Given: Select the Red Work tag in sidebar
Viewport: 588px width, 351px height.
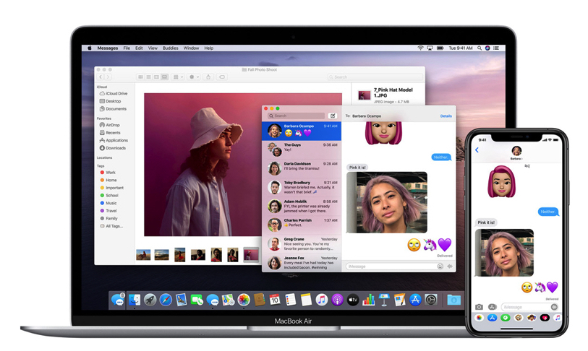Looking at the screenshot, I should click(x=111, y=173).
